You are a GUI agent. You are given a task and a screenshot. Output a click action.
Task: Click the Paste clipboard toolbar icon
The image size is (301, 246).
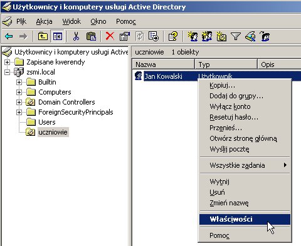point(92,36)
